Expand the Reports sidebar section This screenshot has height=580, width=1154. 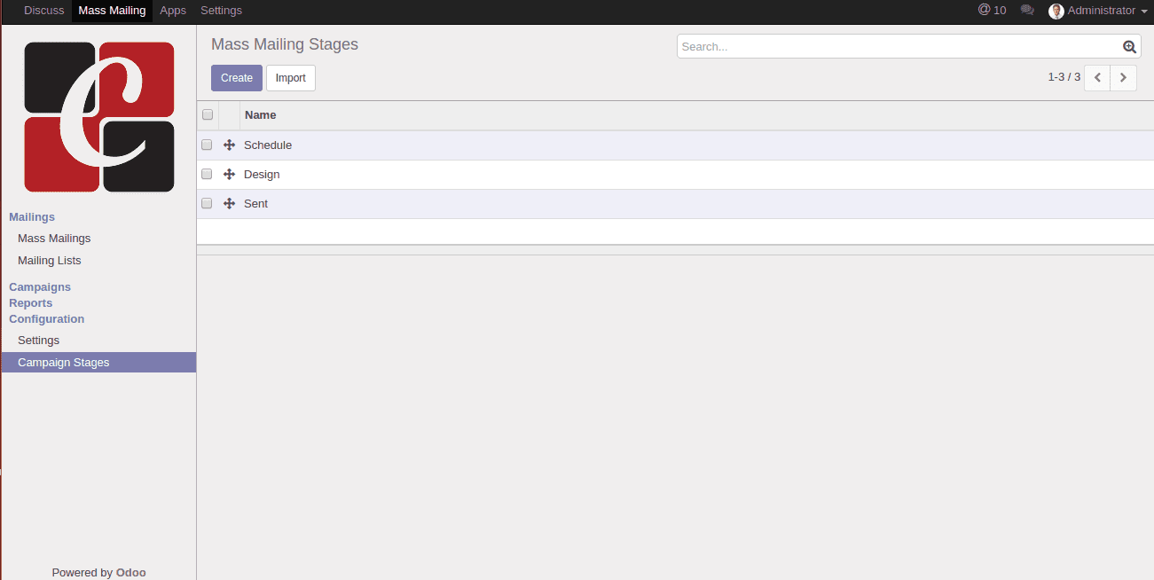tap(31, 303)
